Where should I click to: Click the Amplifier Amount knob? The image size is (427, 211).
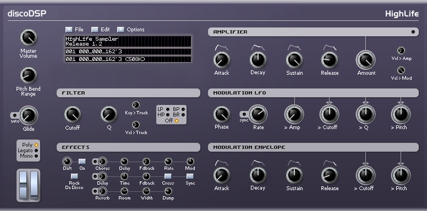pyautogui.click(x=366, y=60)
